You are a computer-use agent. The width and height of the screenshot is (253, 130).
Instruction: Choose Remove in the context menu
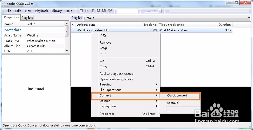coord(126,43)
